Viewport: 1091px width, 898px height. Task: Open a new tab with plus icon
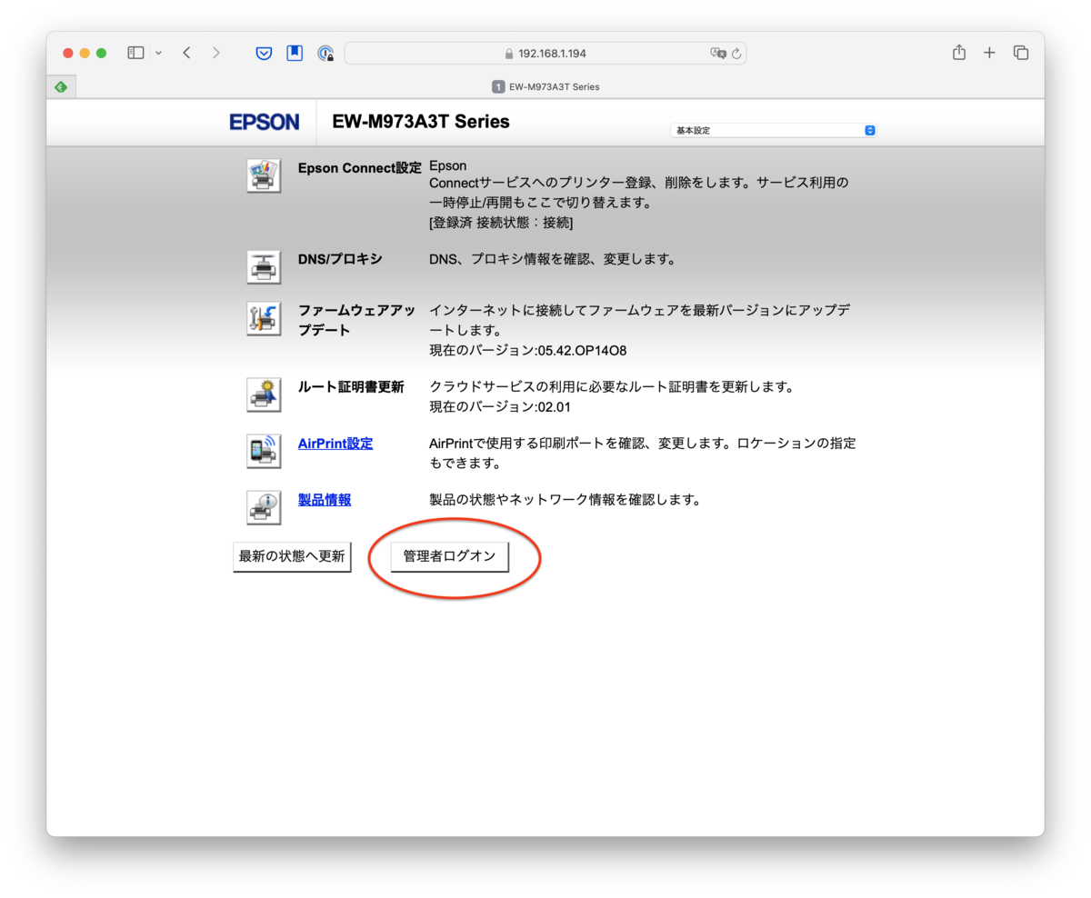[989, 53]
